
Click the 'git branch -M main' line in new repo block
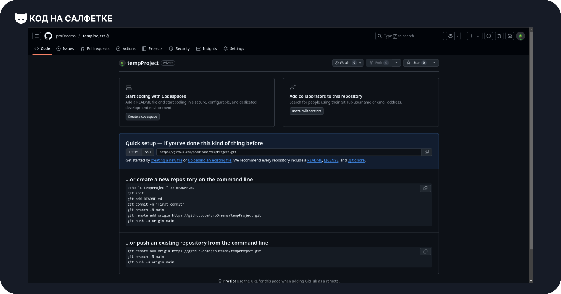click(x=146, y=210)
